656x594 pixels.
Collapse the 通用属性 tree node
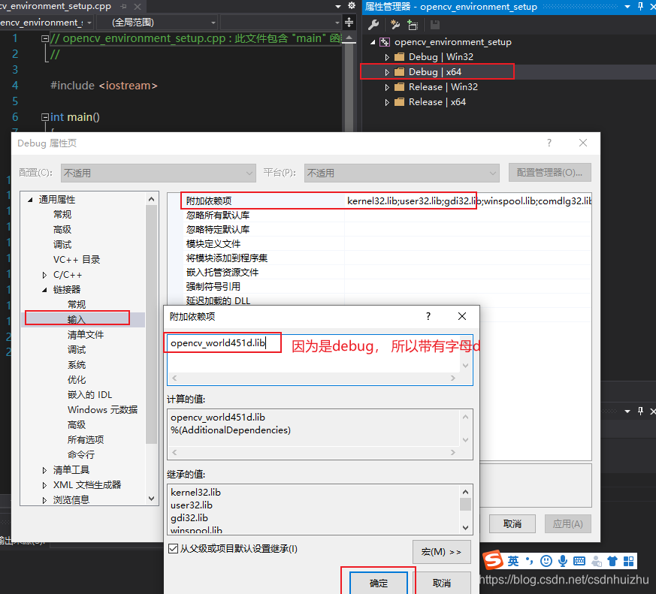click(30, 200)
